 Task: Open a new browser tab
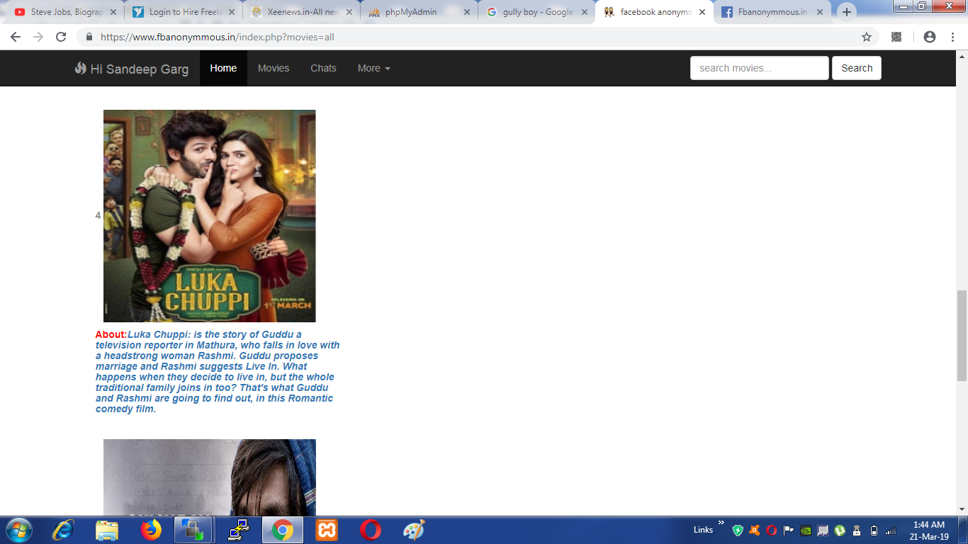(x=847, y=12)
